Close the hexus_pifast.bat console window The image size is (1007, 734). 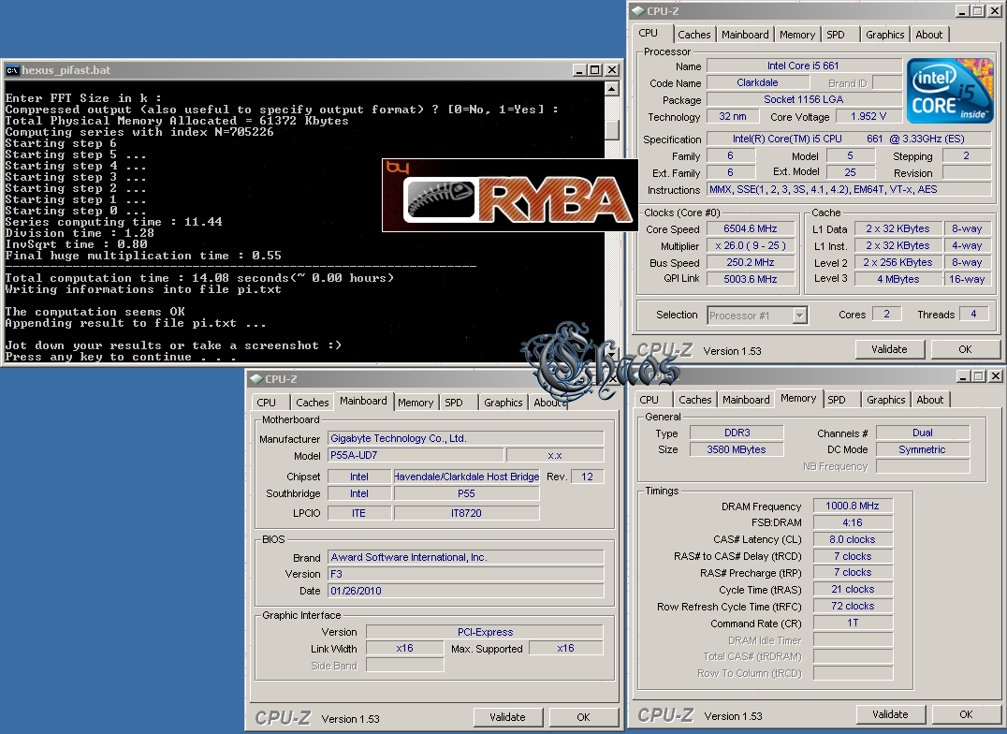click(612, 70)
